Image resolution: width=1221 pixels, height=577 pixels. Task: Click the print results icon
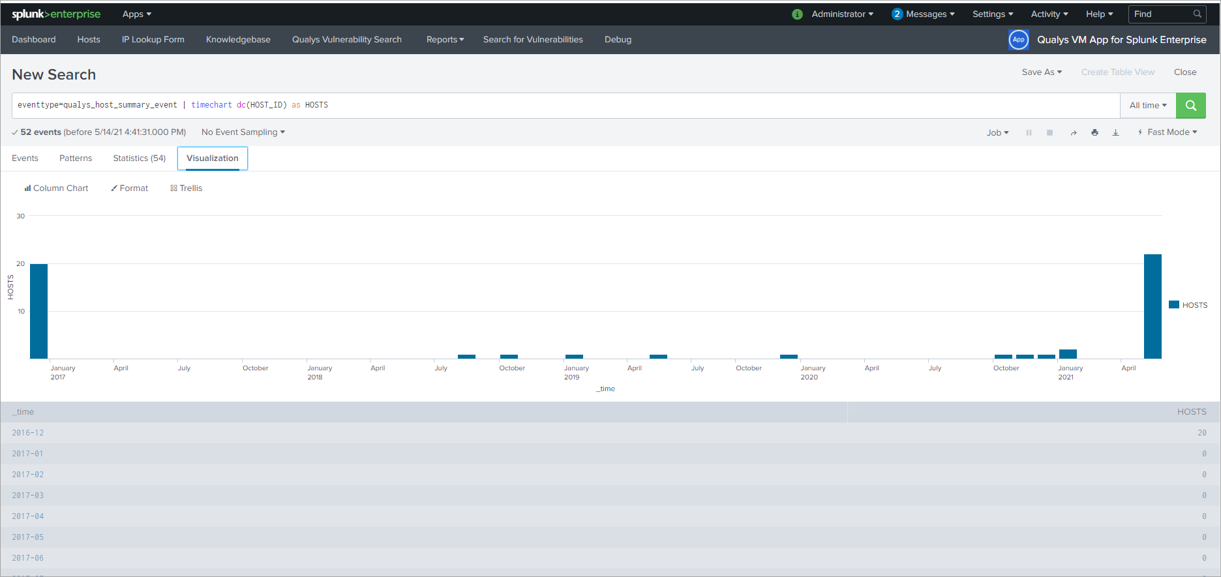click(1094, 133)
